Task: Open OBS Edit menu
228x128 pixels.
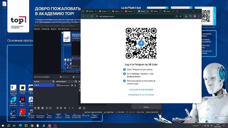Action: pyautogui.click(x=45, y=29)
